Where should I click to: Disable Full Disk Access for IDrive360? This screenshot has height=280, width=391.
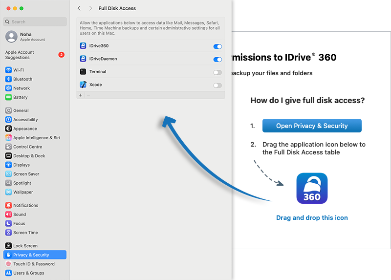[217, 46]
